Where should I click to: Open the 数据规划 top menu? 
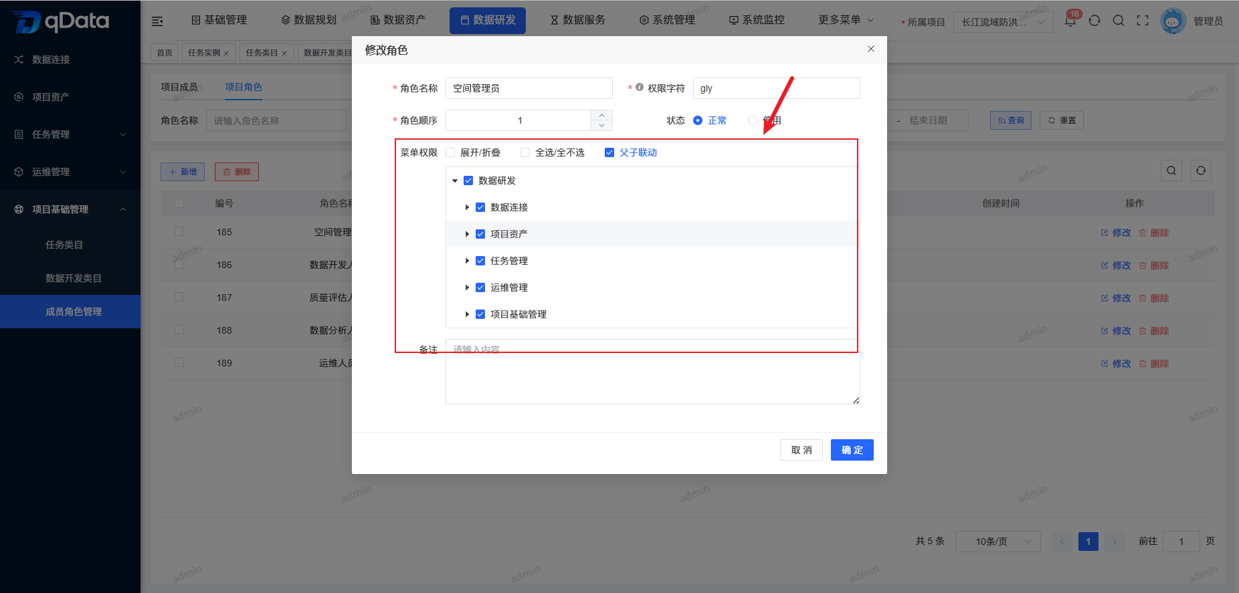[x=309, y=20]
